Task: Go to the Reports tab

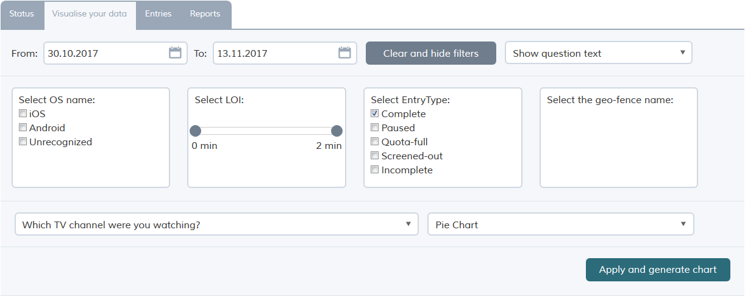Action: tap(205, 14)
